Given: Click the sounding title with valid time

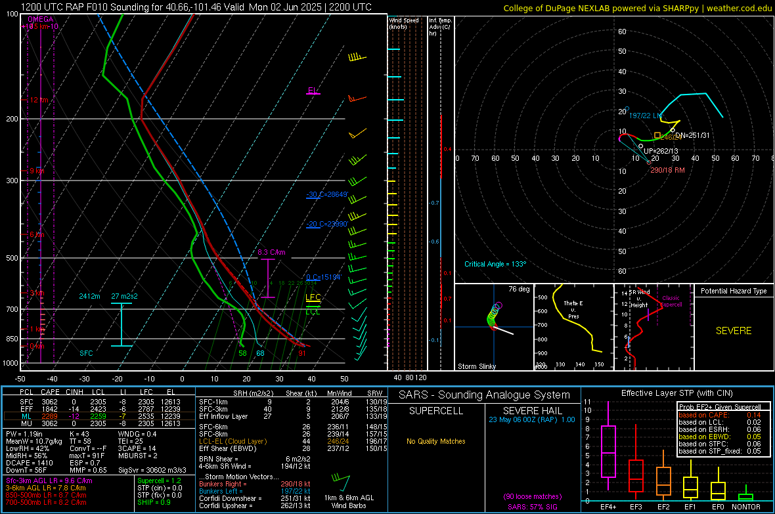Looking at the screenshot, I should 196,7.
